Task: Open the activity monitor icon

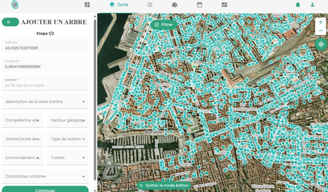Action: point(224,4)
